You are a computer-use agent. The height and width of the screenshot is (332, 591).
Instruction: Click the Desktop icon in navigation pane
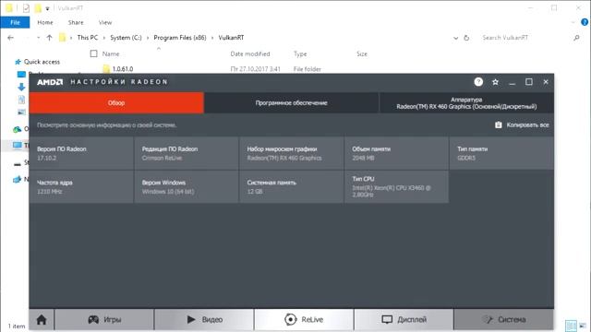pos(21,74)
